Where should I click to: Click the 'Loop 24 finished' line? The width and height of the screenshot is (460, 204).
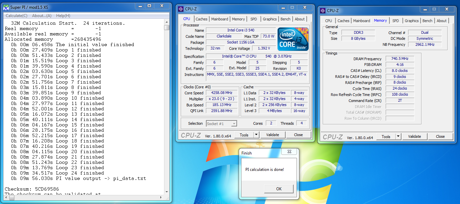pyautogui.click(x=58, y=173)
